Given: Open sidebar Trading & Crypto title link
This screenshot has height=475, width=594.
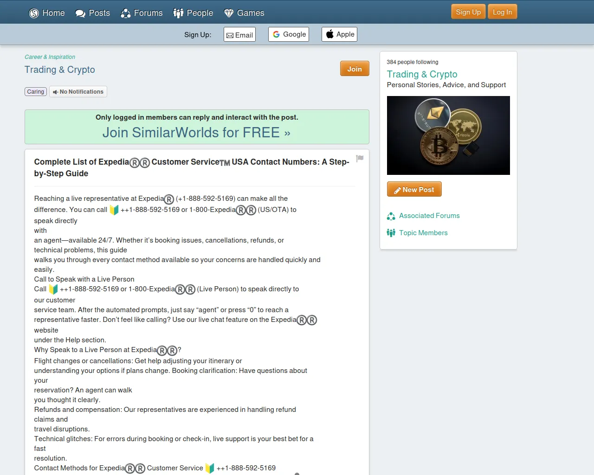Looking at the screenshot, I should click(x=422, y=74).
